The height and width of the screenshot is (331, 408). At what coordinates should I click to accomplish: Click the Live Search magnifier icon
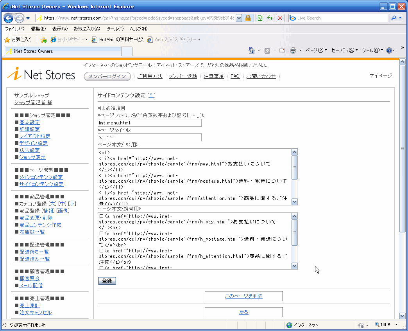point(393,18)
